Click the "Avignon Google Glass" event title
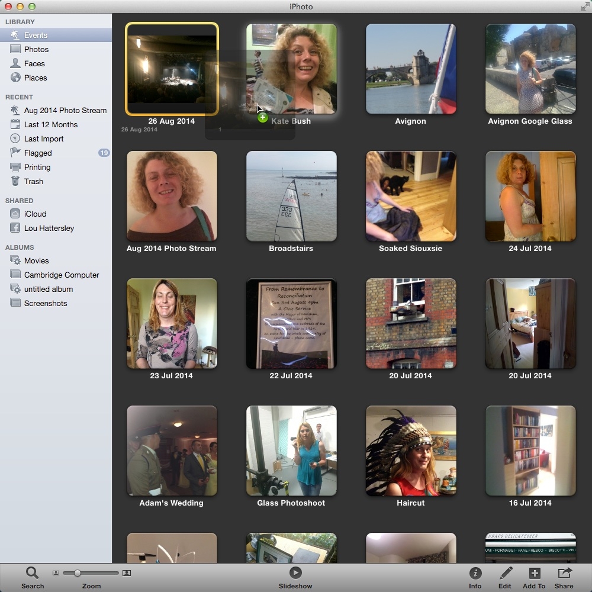 (x=530, y=121)
